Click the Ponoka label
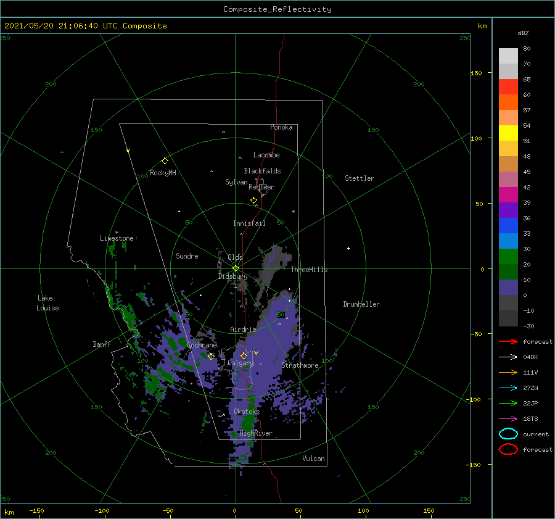 tap(281, 127)
